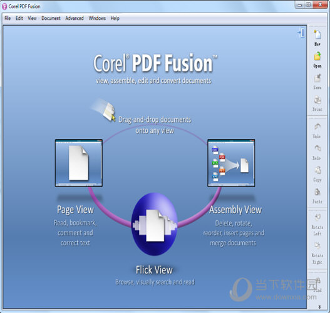Image resolution: width=330 pixels, height=313 pixels.
Task: Click the Redo toolbar icon
Action: (x=317, y=148)
